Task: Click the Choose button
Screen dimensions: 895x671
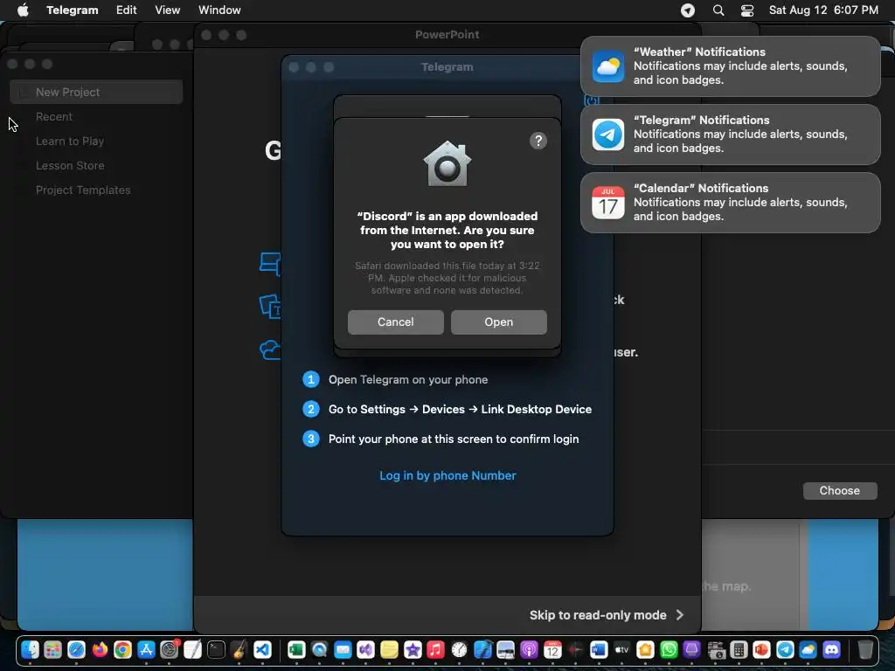Action: point(840,491)
